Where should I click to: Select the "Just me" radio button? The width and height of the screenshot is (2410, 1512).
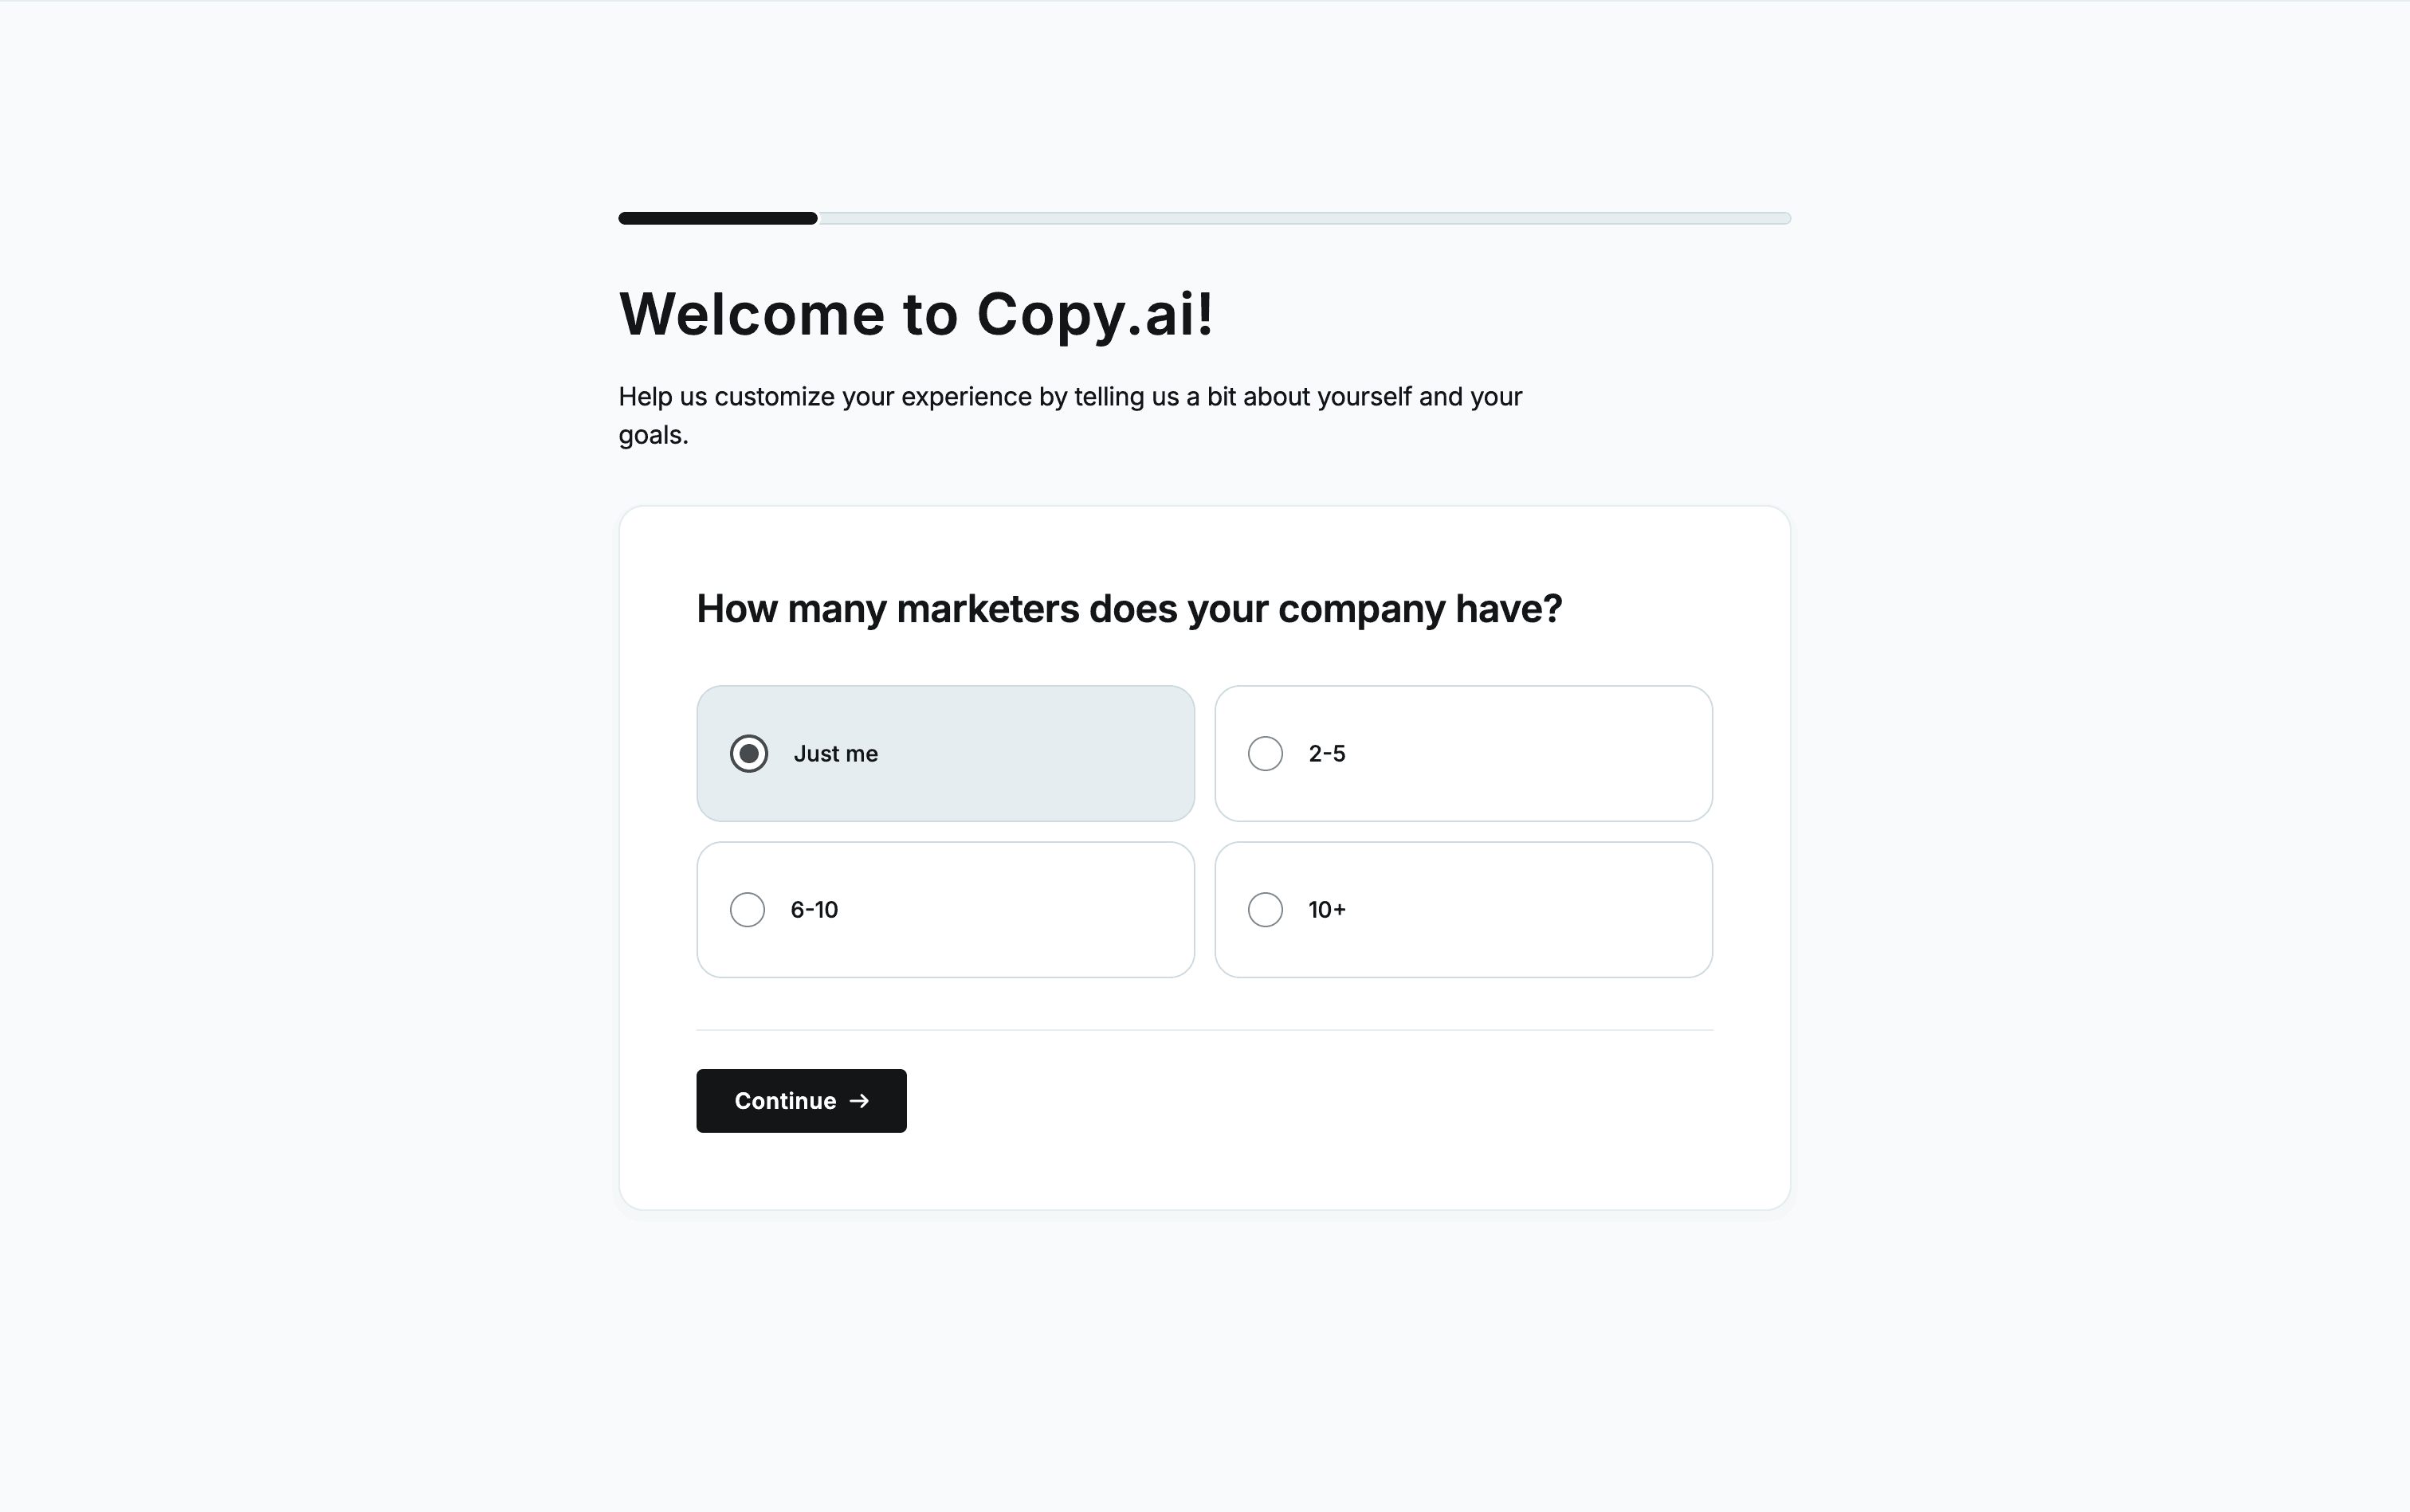tap(748, 753)
